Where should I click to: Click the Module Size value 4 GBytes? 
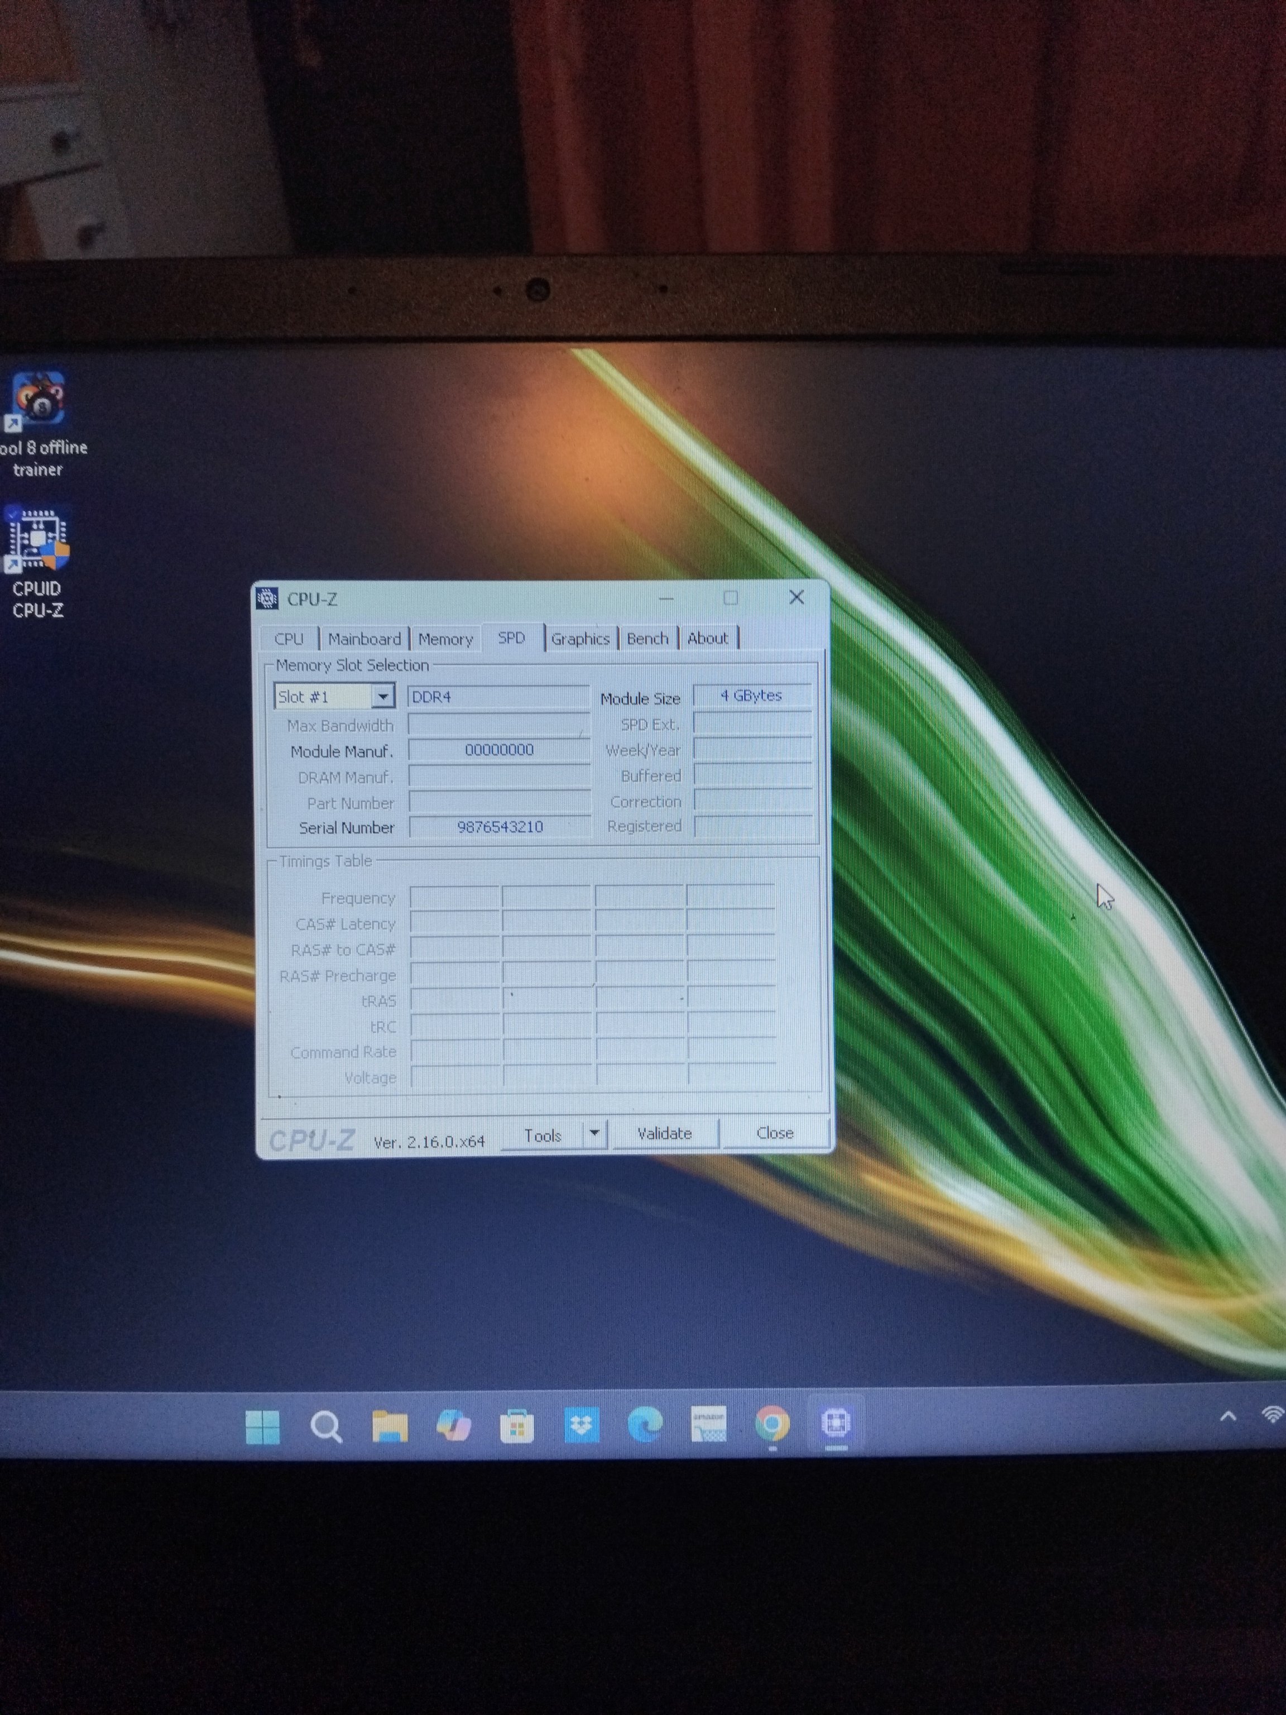752,696
